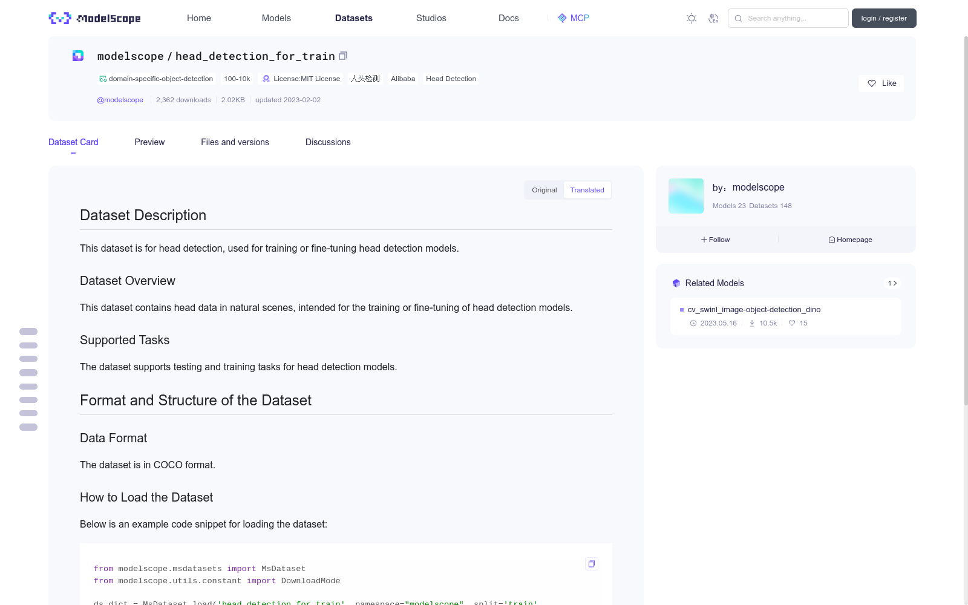This screenshot has width=968, height=605.
Task: Click the Alibaba tag
Action: pyautogui.click(x=403, y=79)
